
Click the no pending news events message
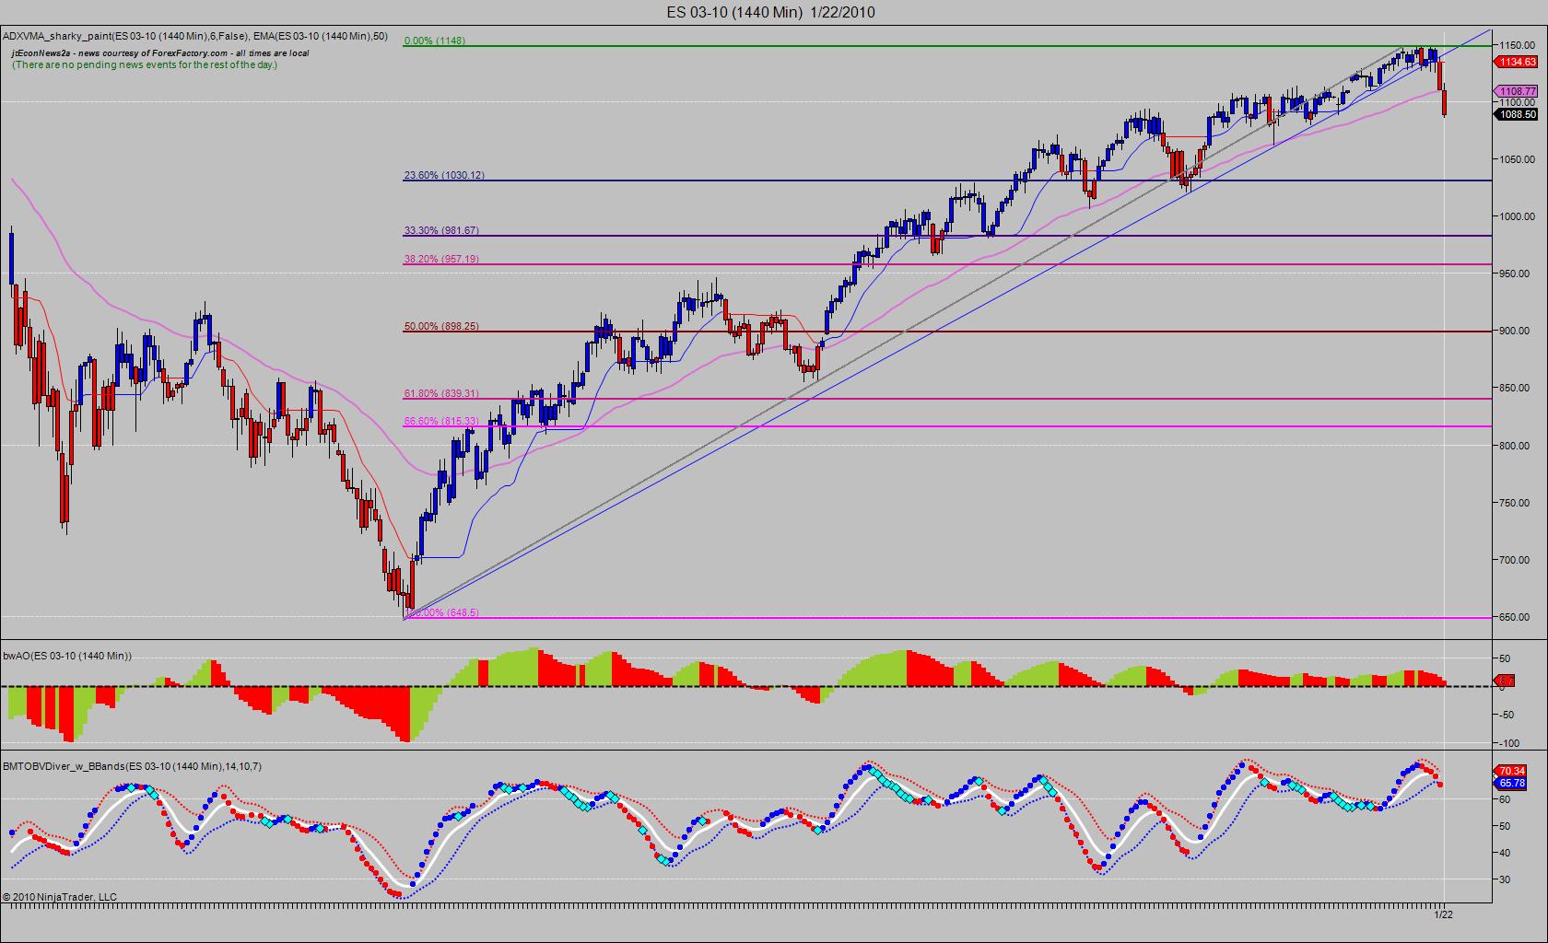[145, 65]
